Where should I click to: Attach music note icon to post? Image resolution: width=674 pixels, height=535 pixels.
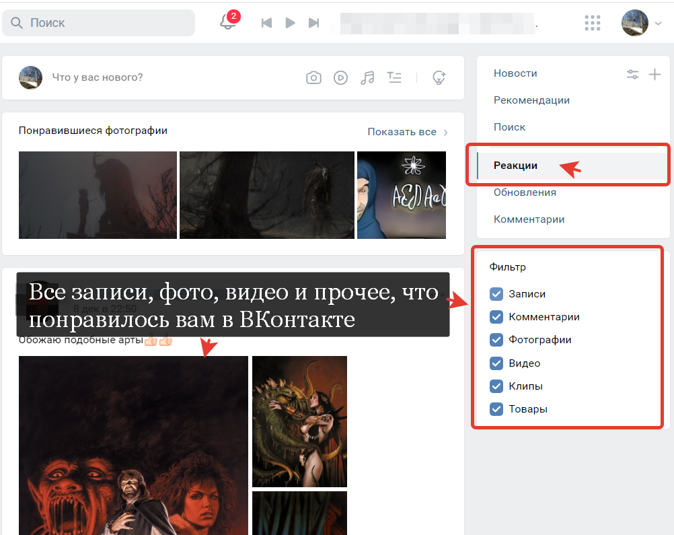367,77
